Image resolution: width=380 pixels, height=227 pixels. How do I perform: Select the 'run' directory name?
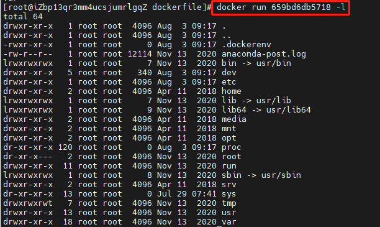point(228,166)
